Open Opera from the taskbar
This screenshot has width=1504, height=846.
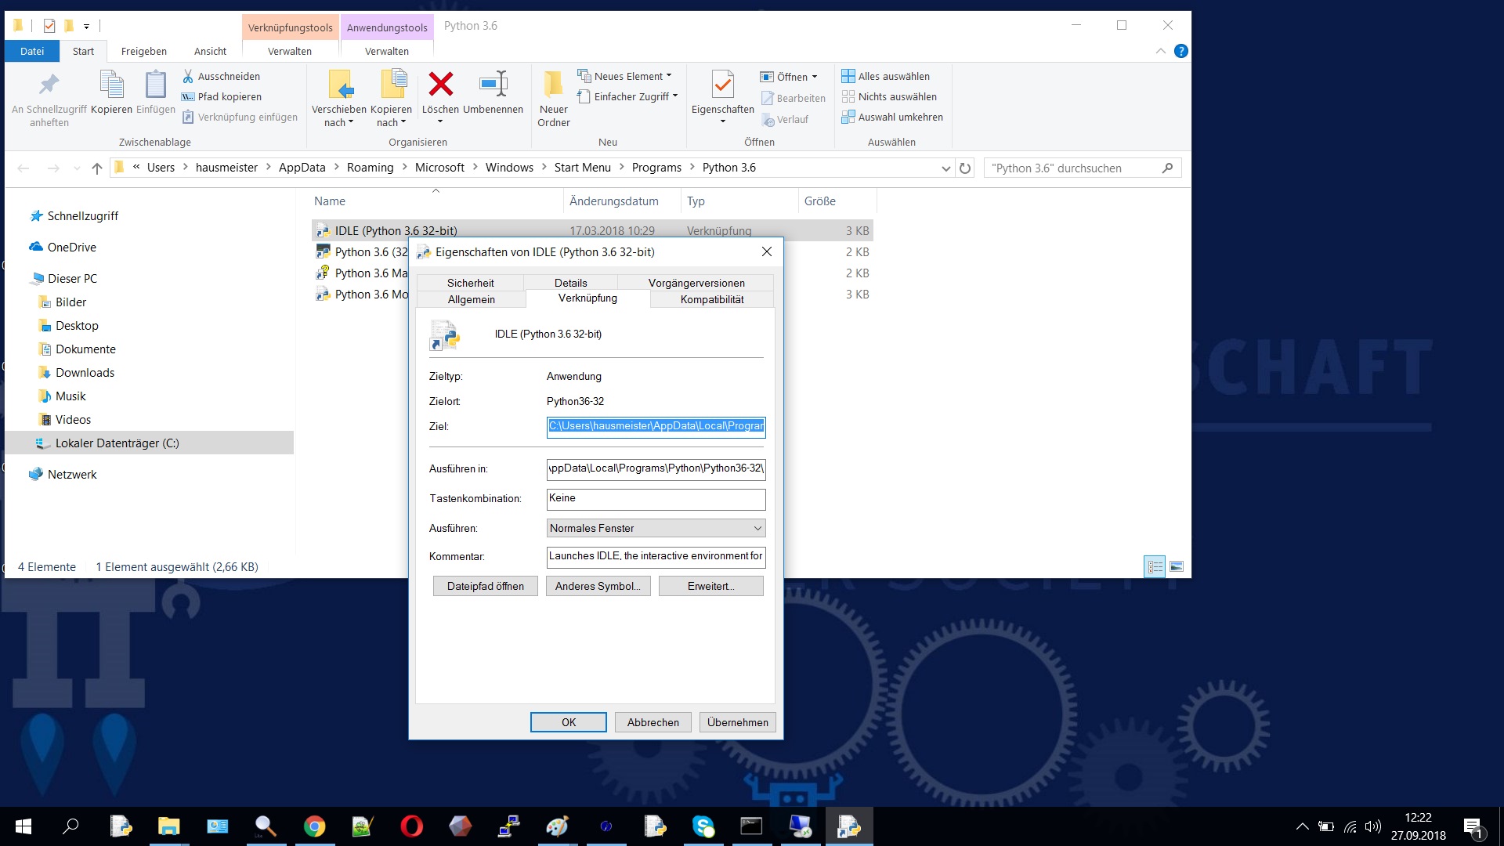(411, 826)
